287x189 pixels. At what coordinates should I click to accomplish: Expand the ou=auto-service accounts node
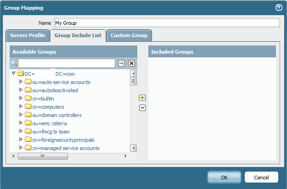pos(21,82)
